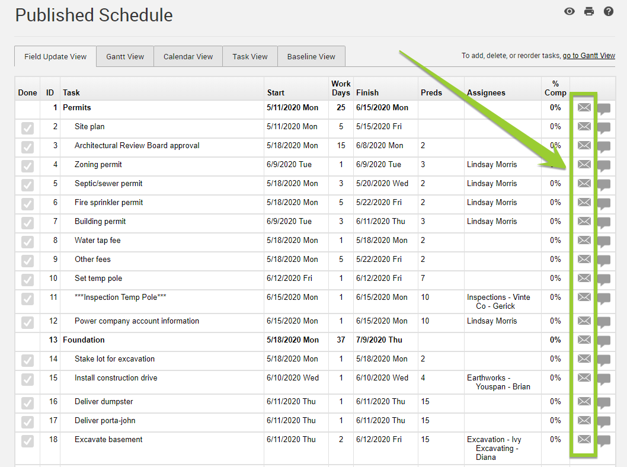Click the Task View tab
Screen dimensions: 627x467
[x=249, y=57]
